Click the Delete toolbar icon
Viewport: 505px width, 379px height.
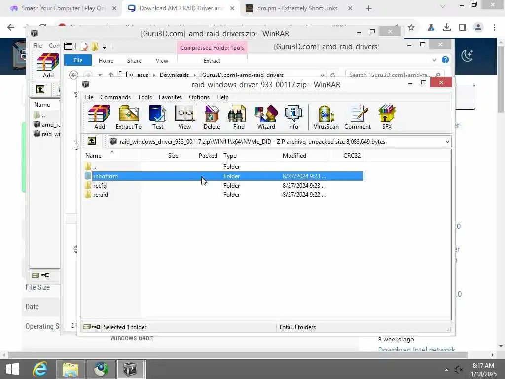(x=212, y=117)
